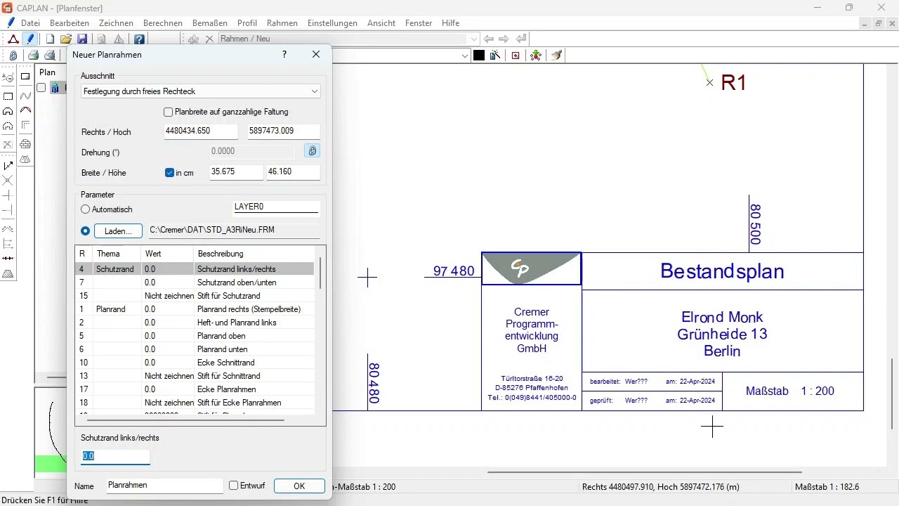Viewport: 899px width, 506px height.
Task: Enable Planbreite auf ganzzahlige Faltung checkbox
Action: tap(168, 112)
